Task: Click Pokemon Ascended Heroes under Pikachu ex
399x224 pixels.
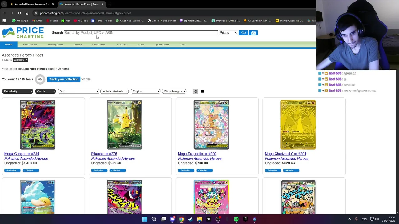Action: pyautogui.click(x=113, y=159)
